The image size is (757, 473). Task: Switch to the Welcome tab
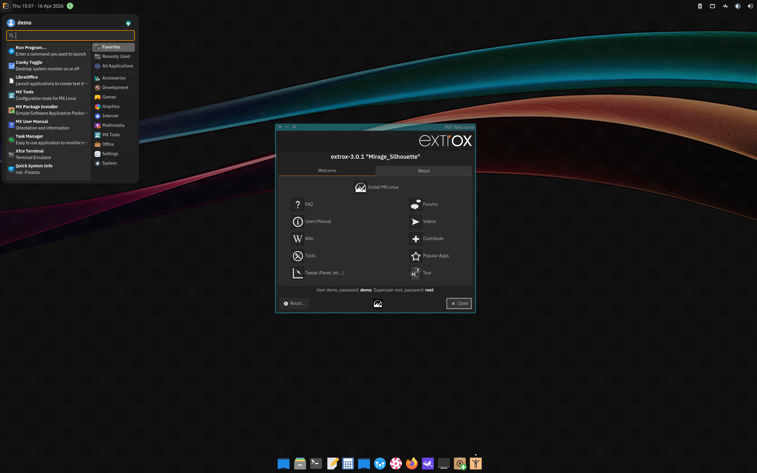click(327, 171)
